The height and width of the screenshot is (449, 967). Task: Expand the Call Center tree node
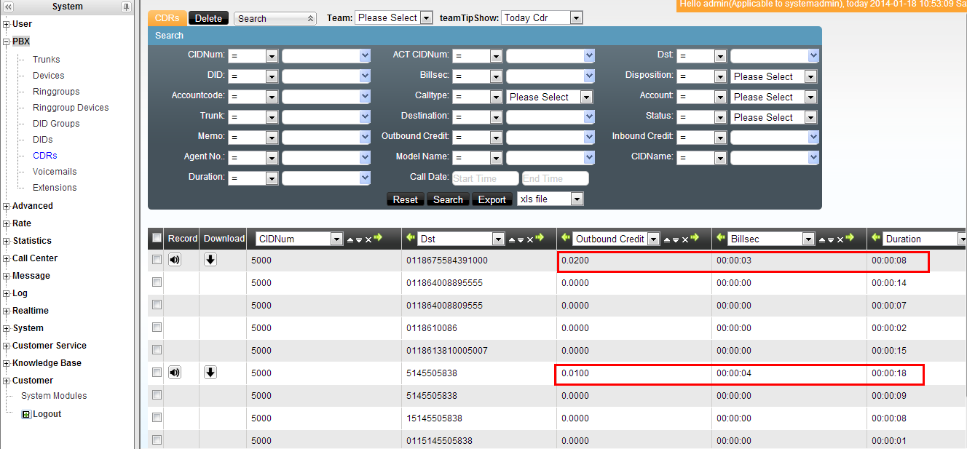tap(7, 258)
